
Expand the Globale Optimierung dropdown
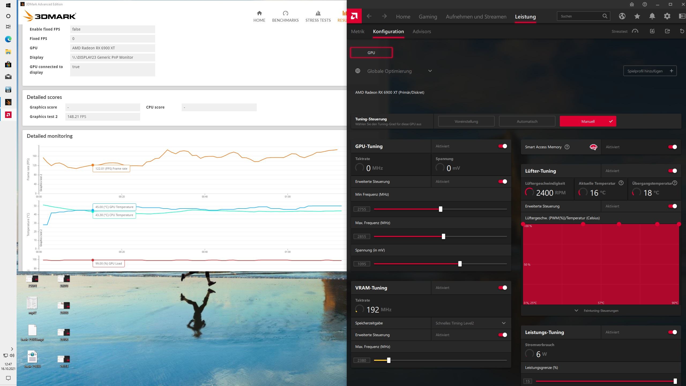430,71
